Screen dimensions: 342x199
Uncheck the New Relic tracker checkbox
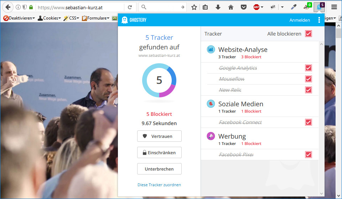coord(309,90)
